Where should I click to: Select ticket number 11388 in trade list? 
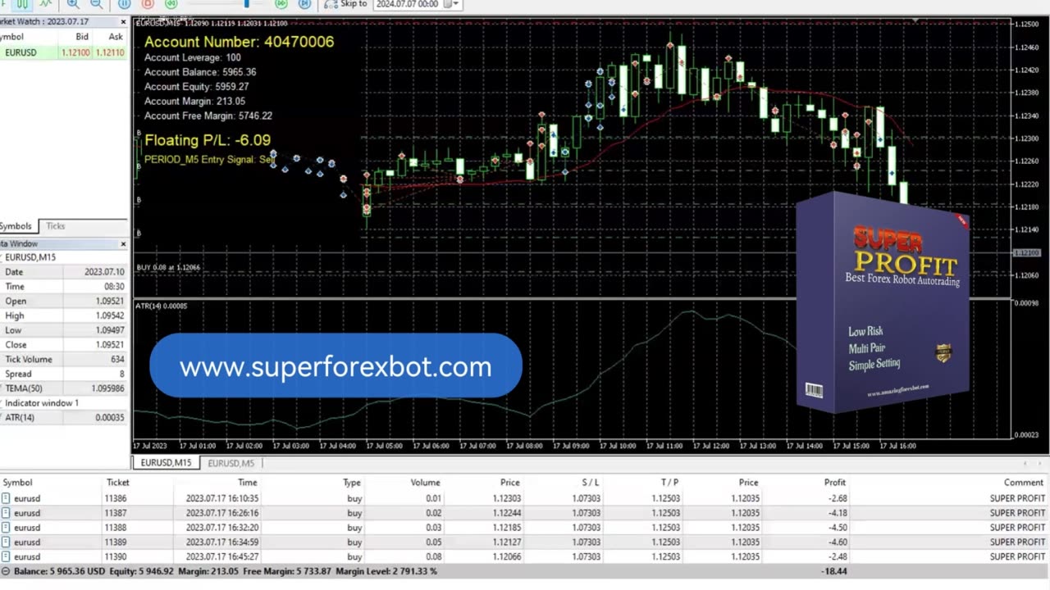point(116,528)
